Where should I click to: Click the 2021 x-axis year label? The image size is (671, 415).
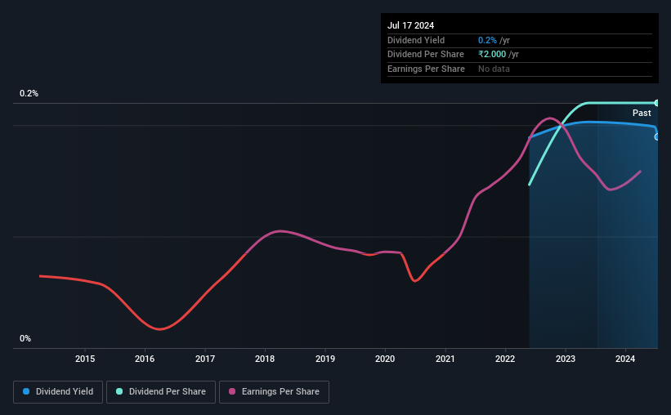(445, 359)
